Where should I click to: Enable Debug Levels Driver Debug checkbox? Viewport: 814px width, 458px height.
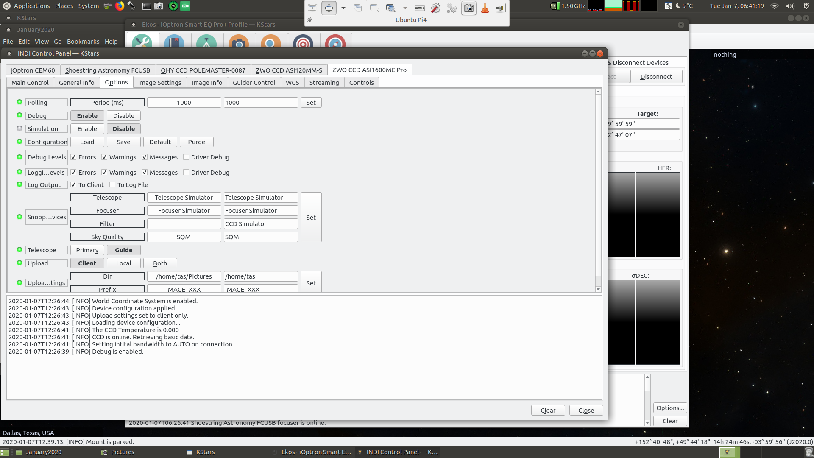tap(186, 157)
